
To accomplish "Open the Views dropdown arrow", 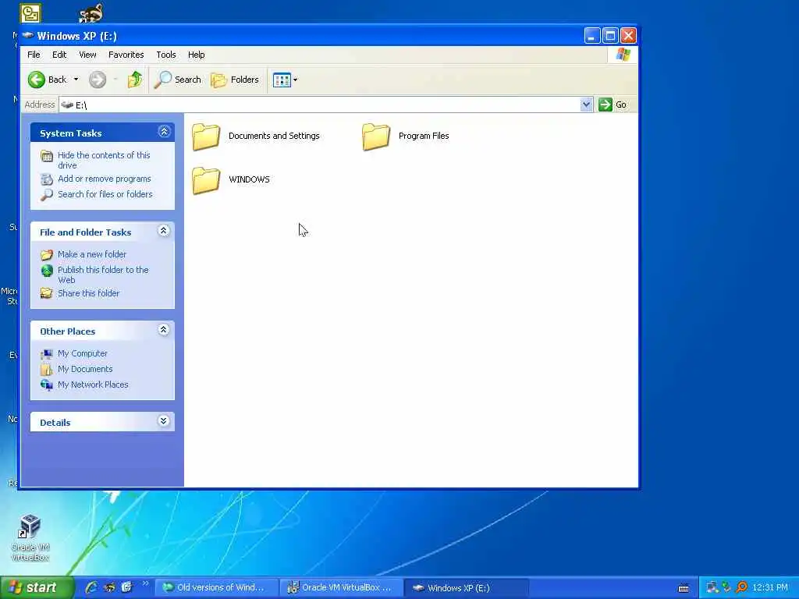I will coord(295,80).
